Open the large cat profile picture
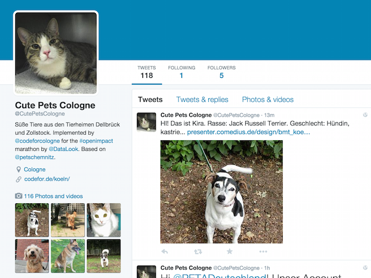Viewport: 371px width, 278px height. click(x=56, y=53)
